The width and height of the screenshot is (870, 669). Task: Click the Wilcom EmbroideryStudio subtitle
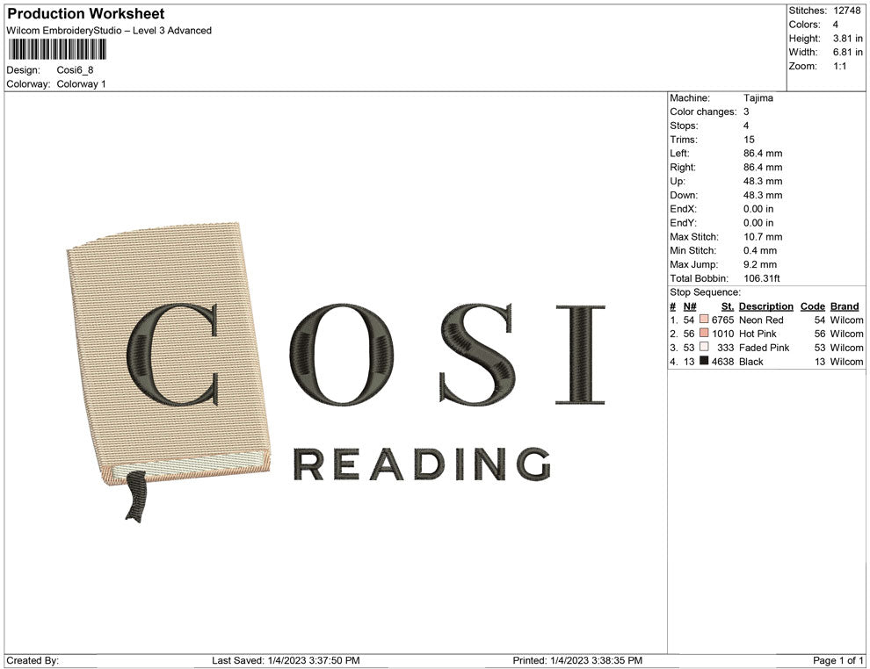pyautogui.click(x=108, y=30)
